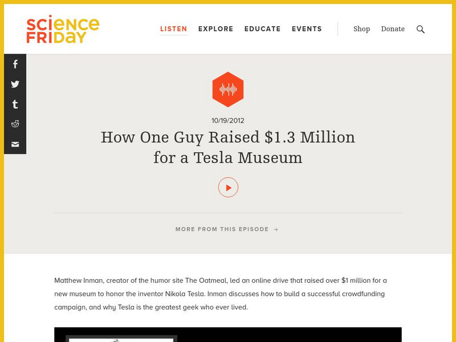Play the Tesla Museum segment audio

(x=228, y=188)
